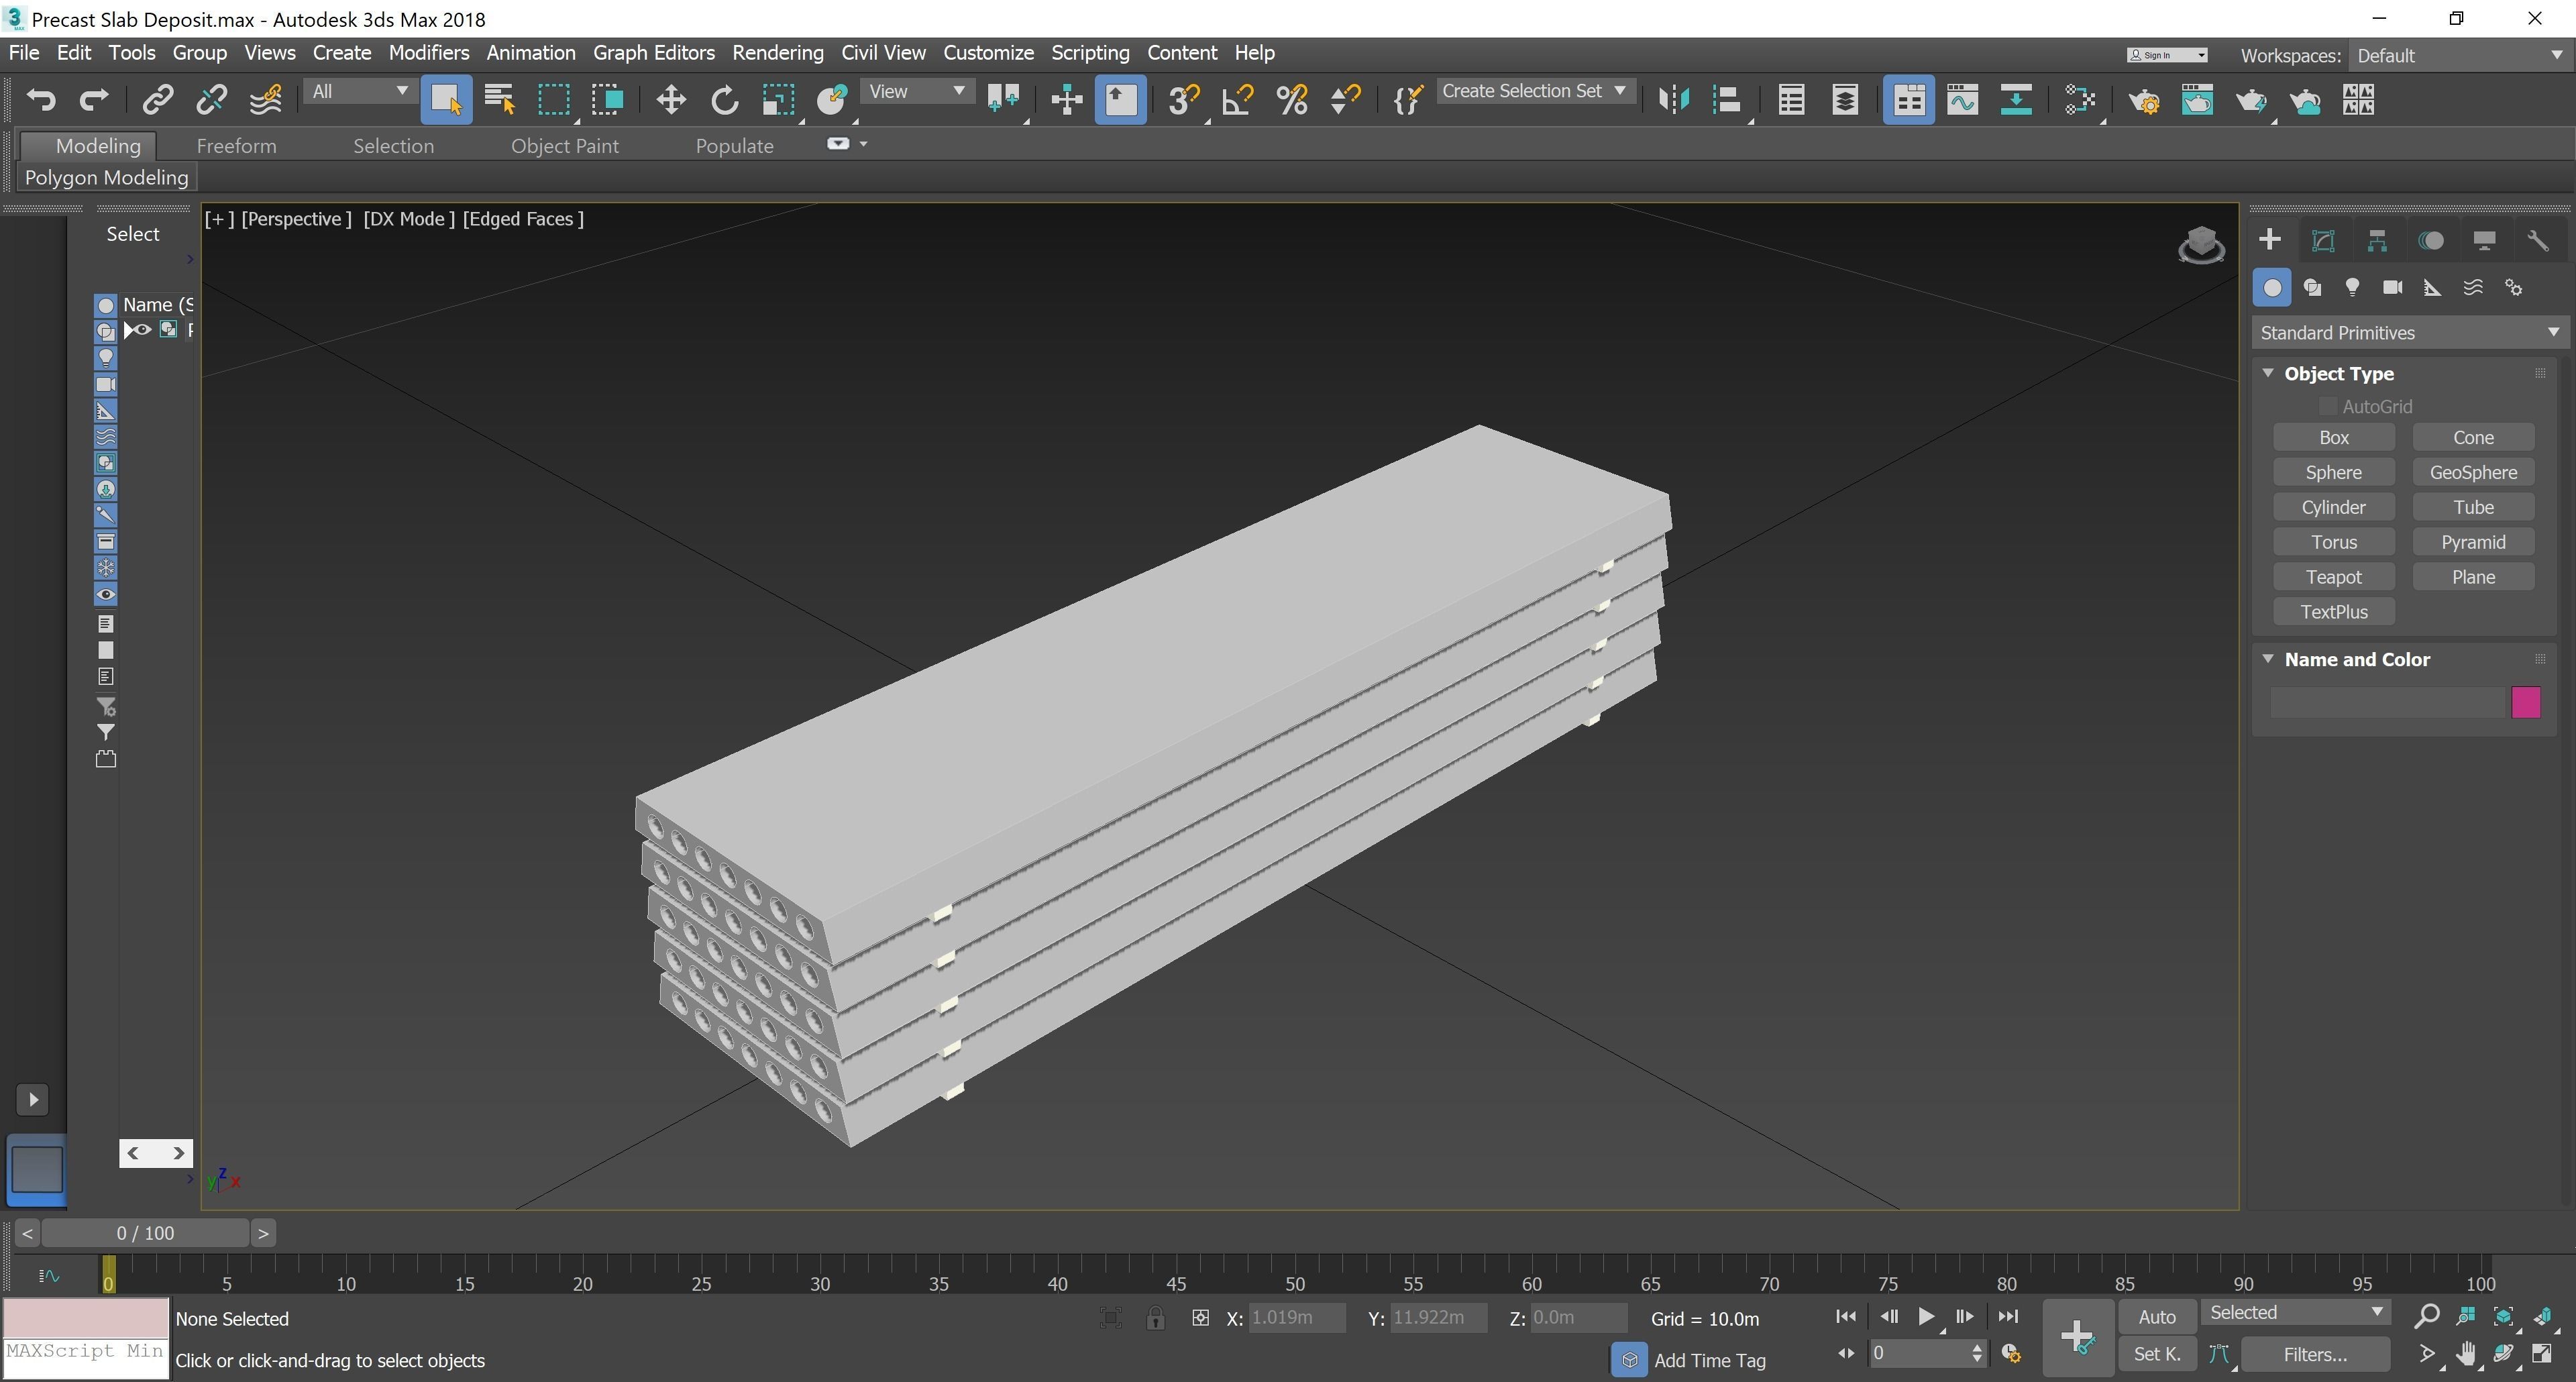Choose Rectangular Selection Region tool

coord(554,99)
